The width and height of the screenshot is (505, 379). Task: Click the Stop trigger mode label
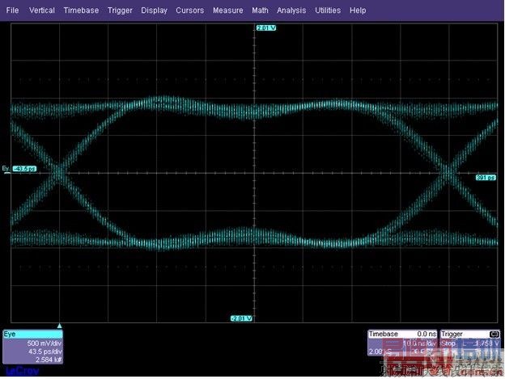(x=448, y=343)
